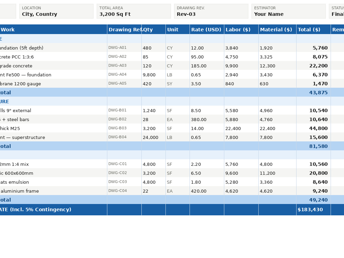Click the material value 12,300
This screenshot has height=258, width=344.
point(267,66)
